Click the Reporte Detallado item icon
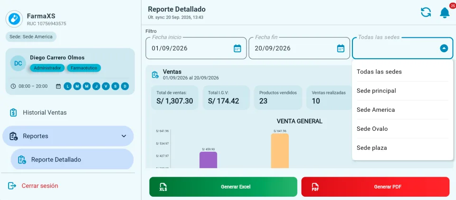The image size is (456, 200). pos(22,160)
